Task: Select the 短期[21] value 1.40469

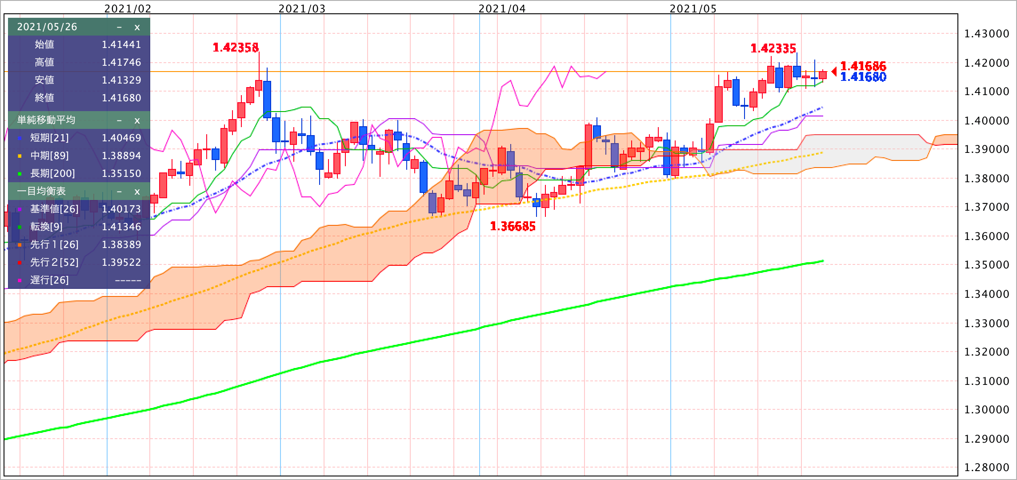Action: [121, 138]
